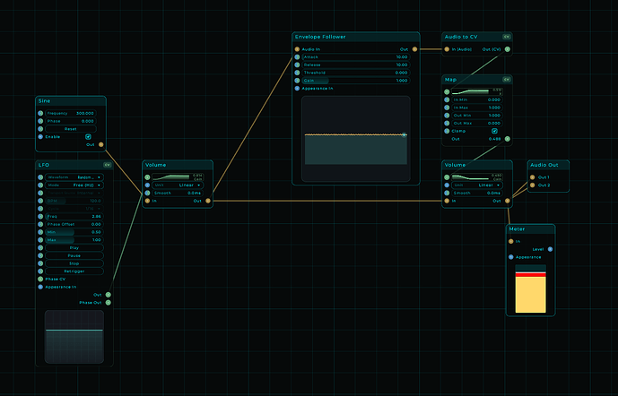Click the LFO Phase Out port

pyautogui.click(x=109, y=302)
